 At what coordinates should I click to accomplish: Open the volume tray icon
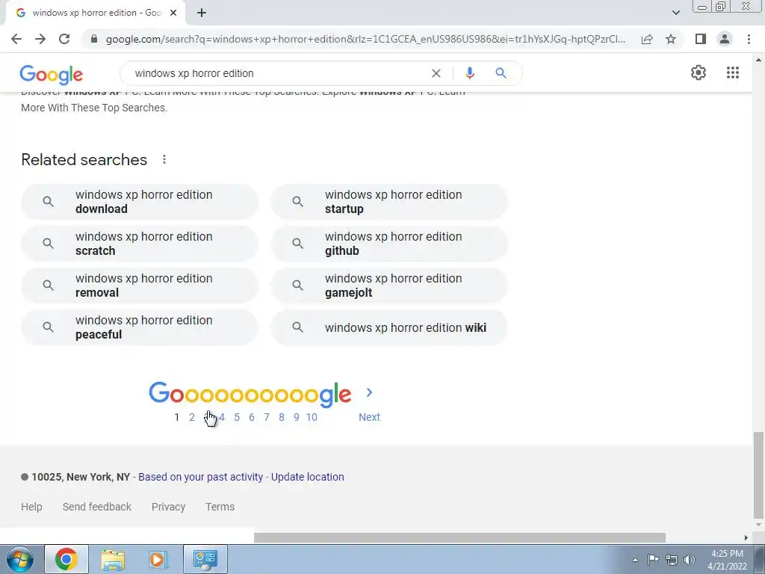(690, 560)
